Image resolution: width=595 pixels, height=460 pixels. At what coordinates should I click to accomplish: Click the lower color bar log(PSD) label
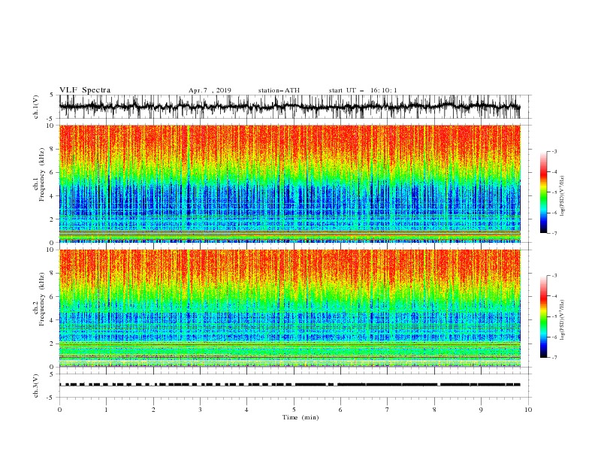[562, 319]
